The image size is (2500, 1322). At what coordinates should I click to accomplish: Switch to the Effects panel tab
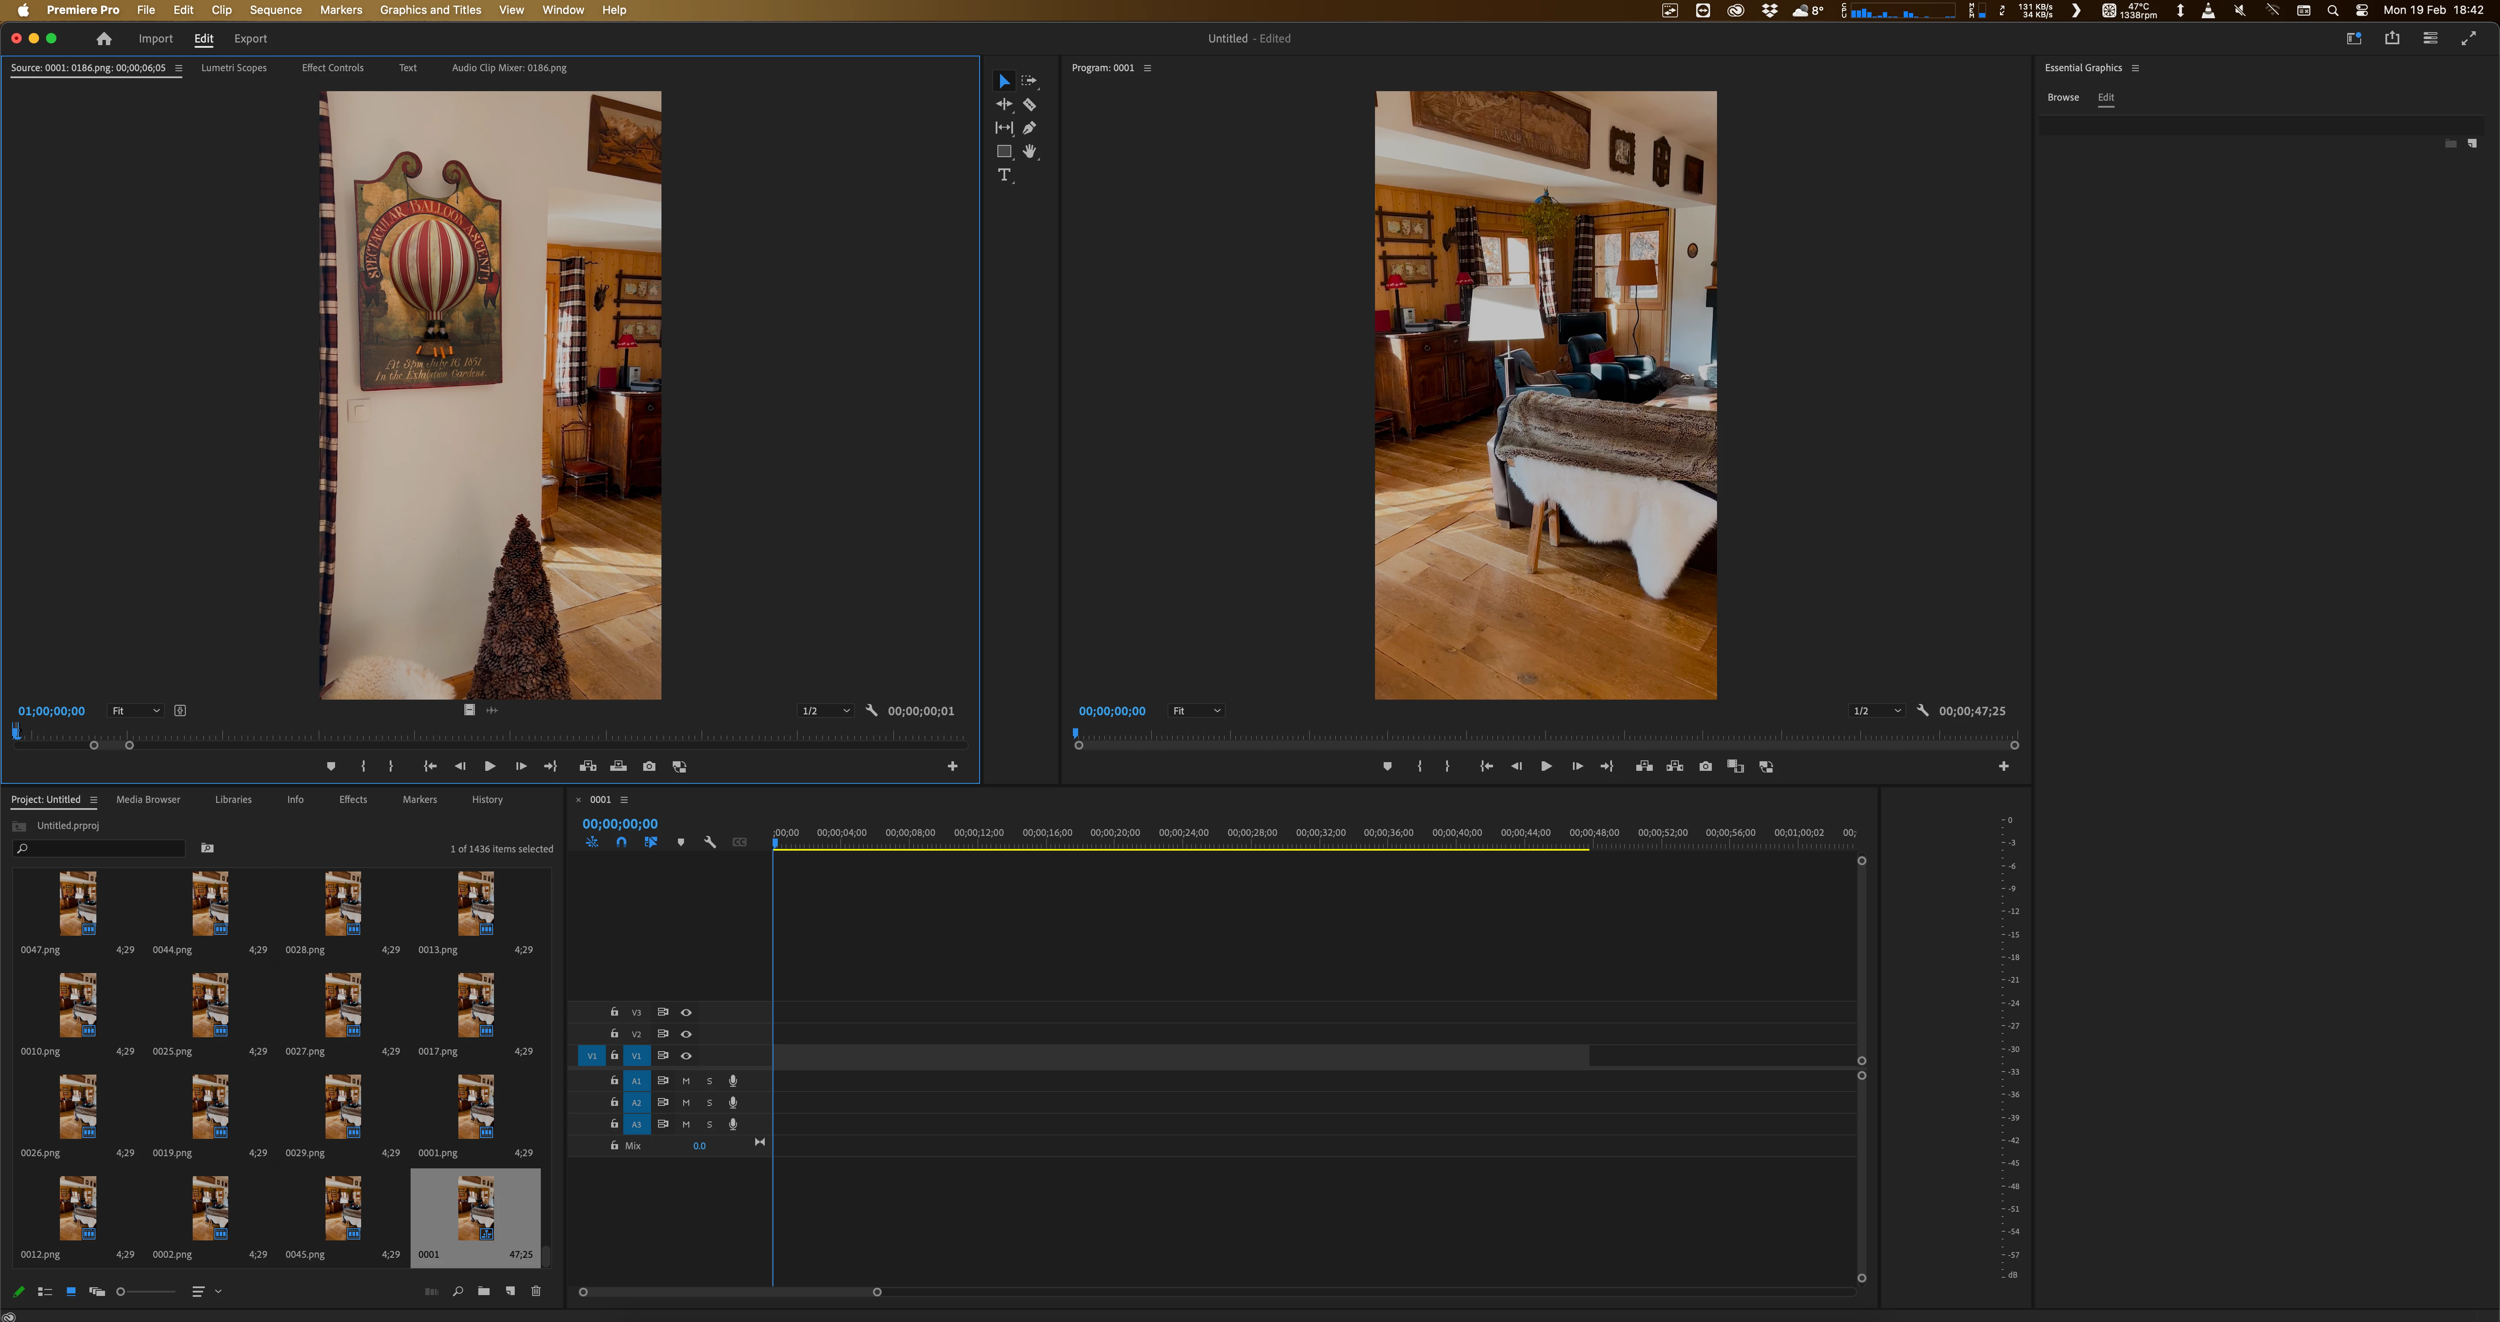[x=352, y=800]
